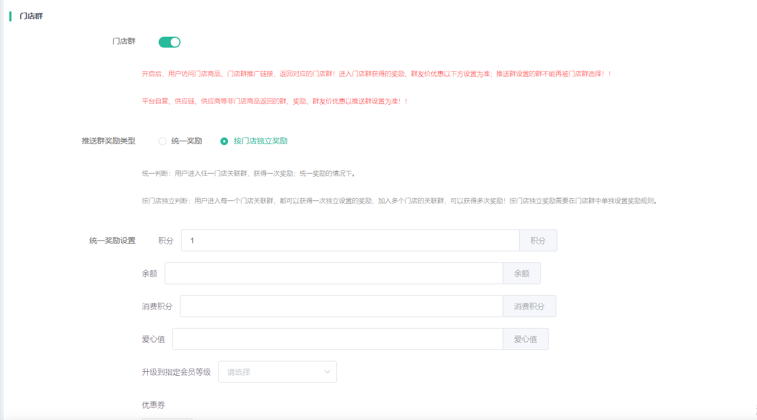757x420 pixels.
Task: Click the 积分 input field containing 1
Action: coord(350,240)
